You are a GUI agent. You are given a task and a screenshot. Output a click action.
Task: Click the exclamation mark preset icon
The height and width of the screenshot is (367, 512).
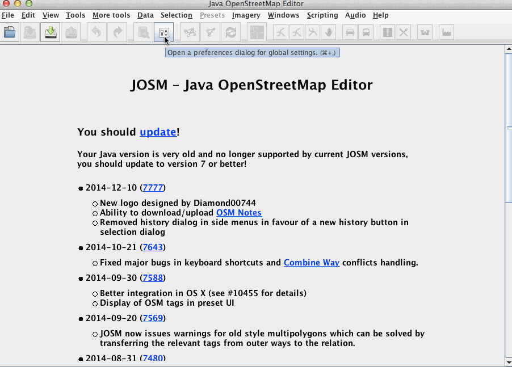tap(388, 32)
